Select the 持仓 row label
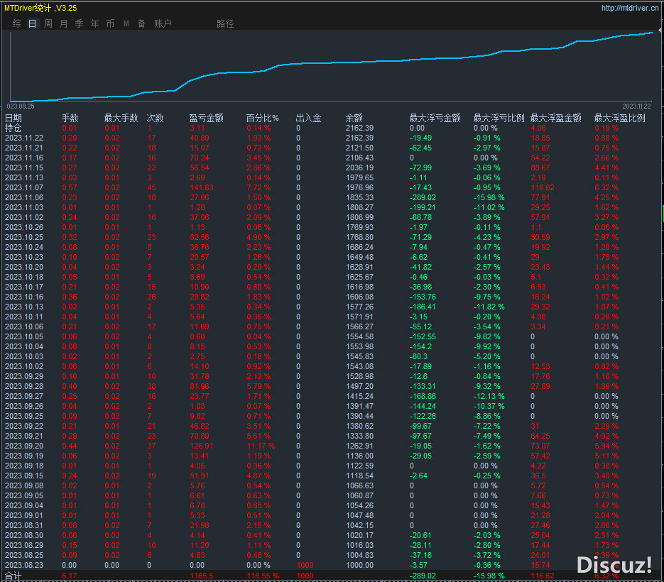Screen dimensions: 664x582 (13, 128)
